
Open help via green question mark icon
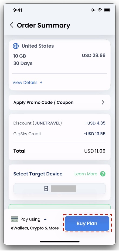point(103,174)
